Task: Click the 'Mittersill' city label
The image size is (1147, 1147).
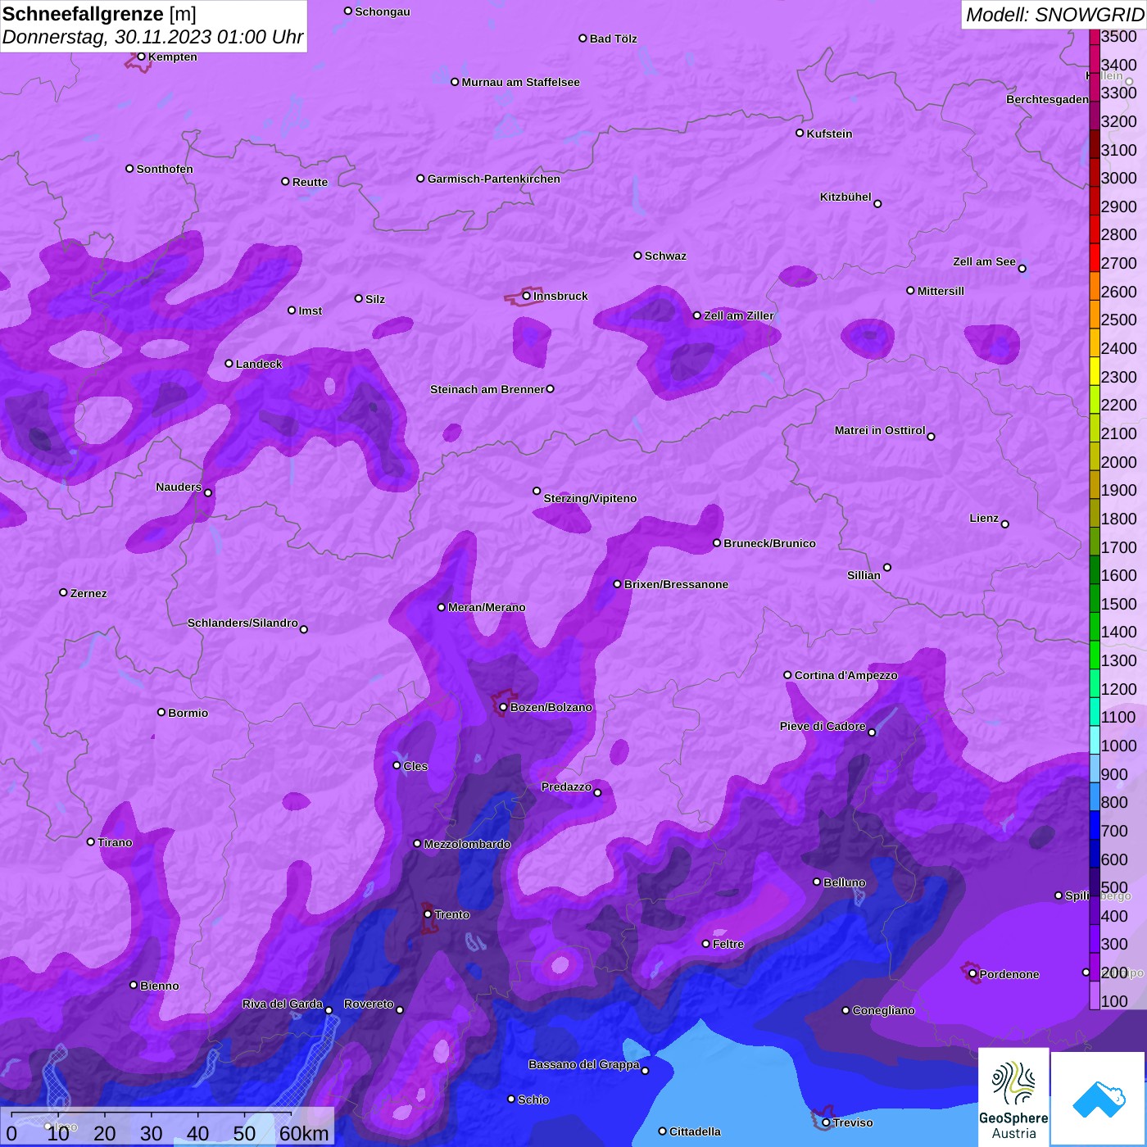Action: (941, 292)
